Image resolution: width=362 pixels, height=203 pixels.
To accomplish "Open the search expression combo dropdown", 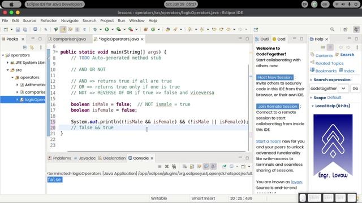I will pyautogui.click(x=343, y=89).
